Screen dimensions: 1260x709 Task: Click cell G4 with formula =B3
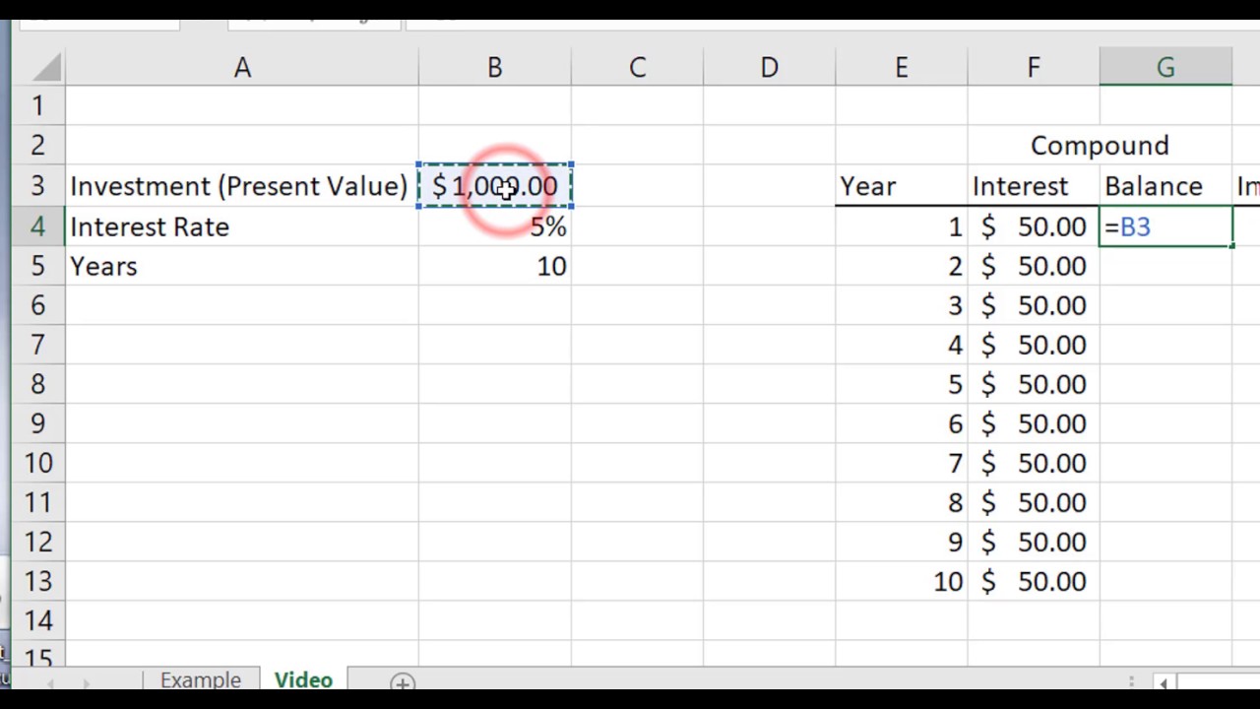coord(1165,226)
